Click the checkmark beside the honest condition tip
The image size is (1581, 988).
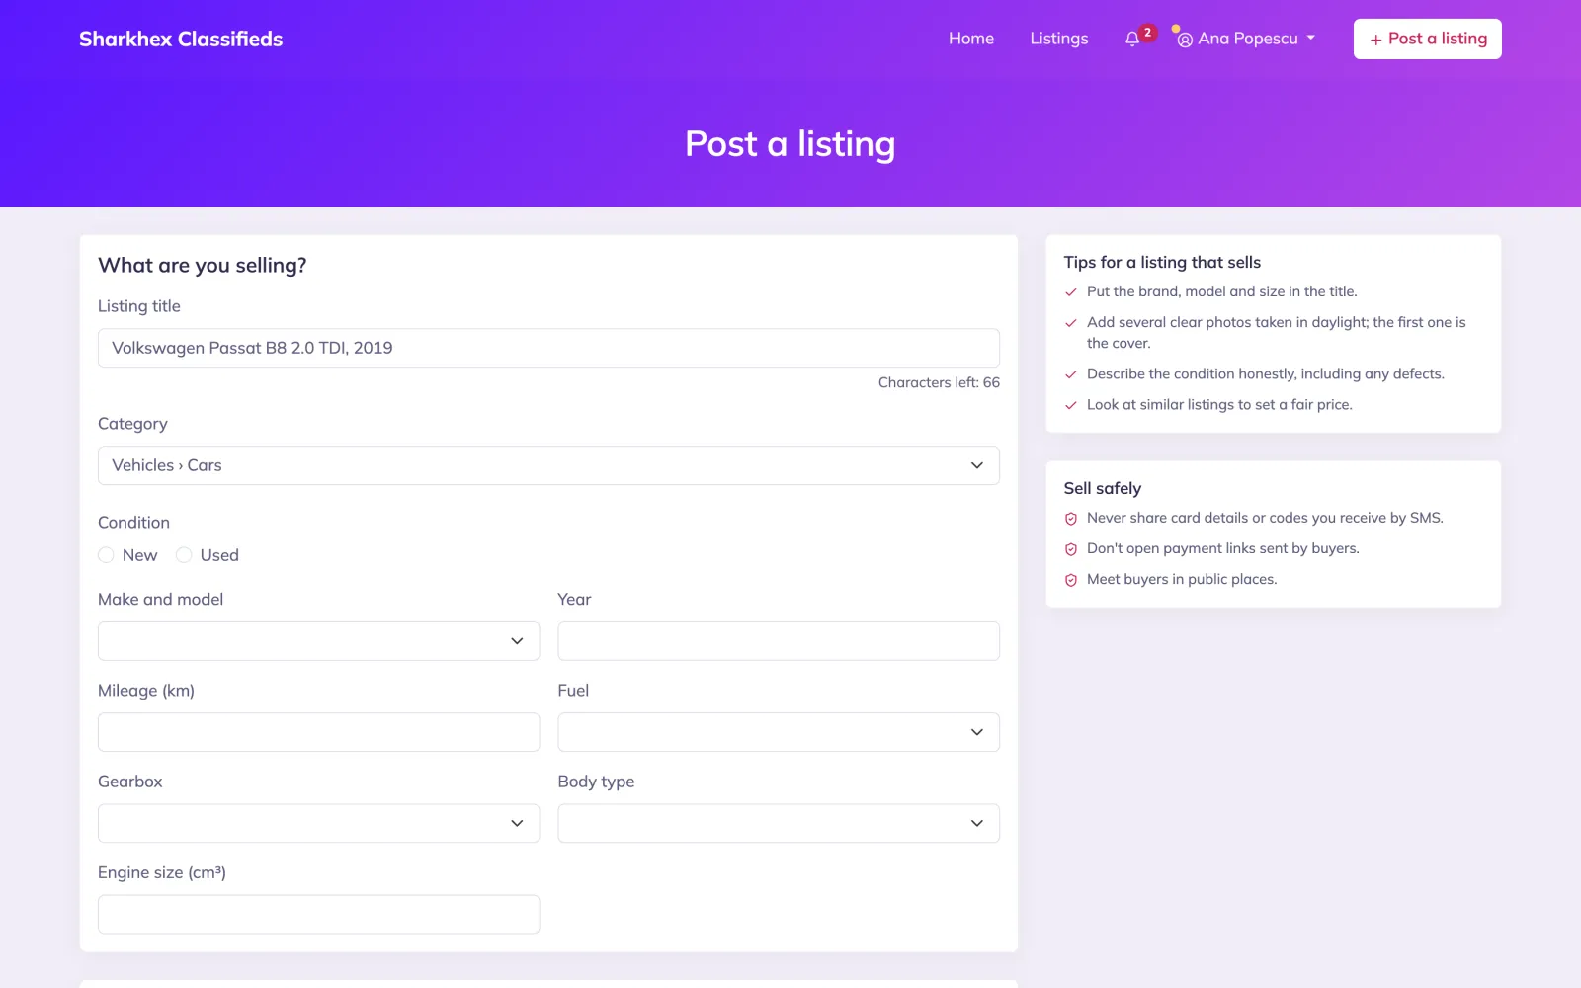[x=1071, y=374]
